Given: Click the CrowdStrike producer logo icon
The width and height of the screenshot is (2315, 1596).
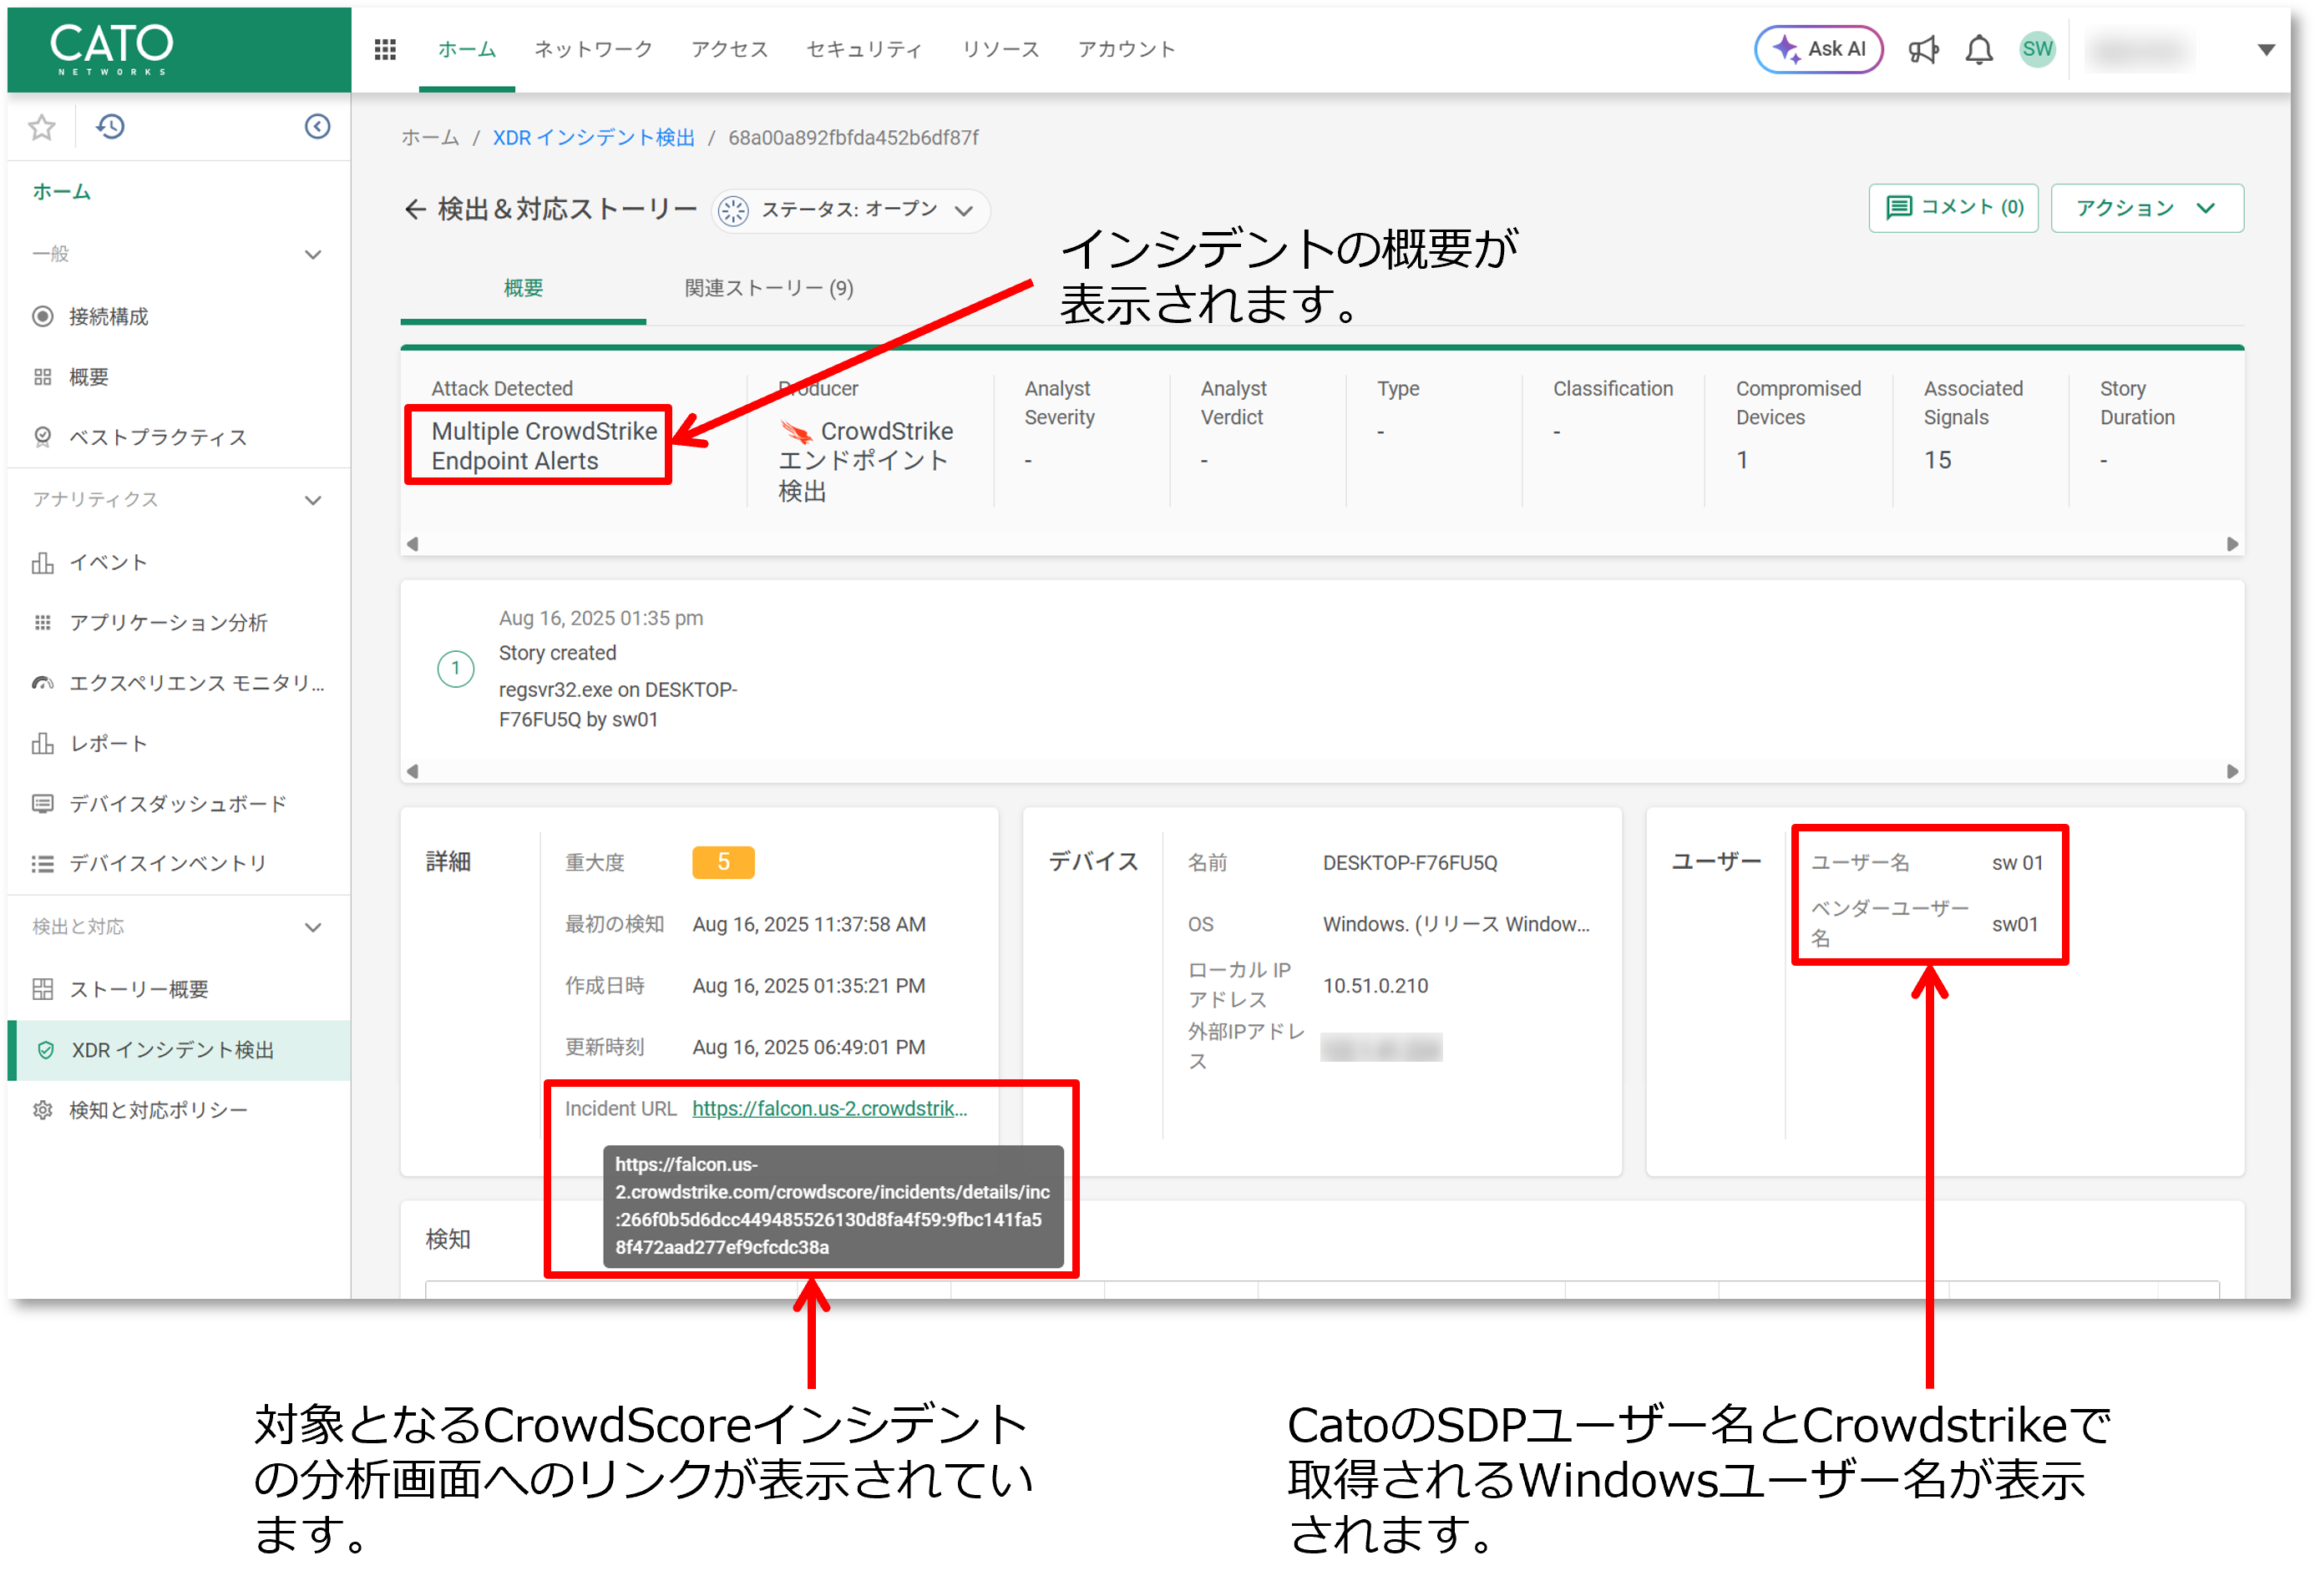Looking at the screenshot, I should [797, 432].
